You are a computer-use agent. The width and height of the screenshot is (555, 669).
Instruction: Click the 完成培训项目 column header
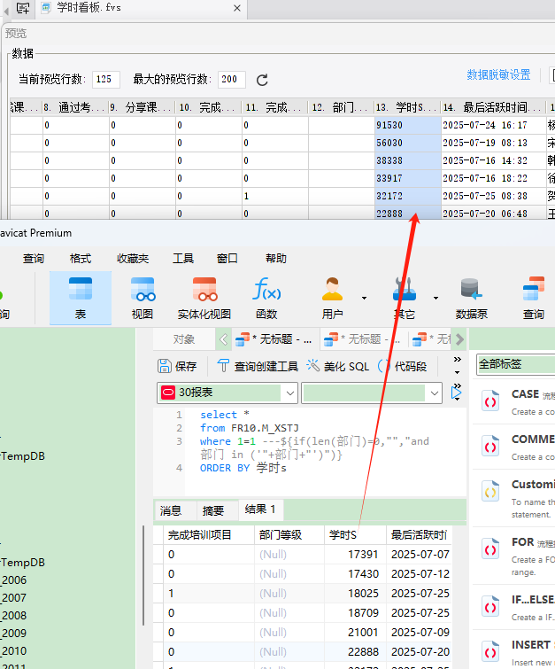click(x=209, y=535)
